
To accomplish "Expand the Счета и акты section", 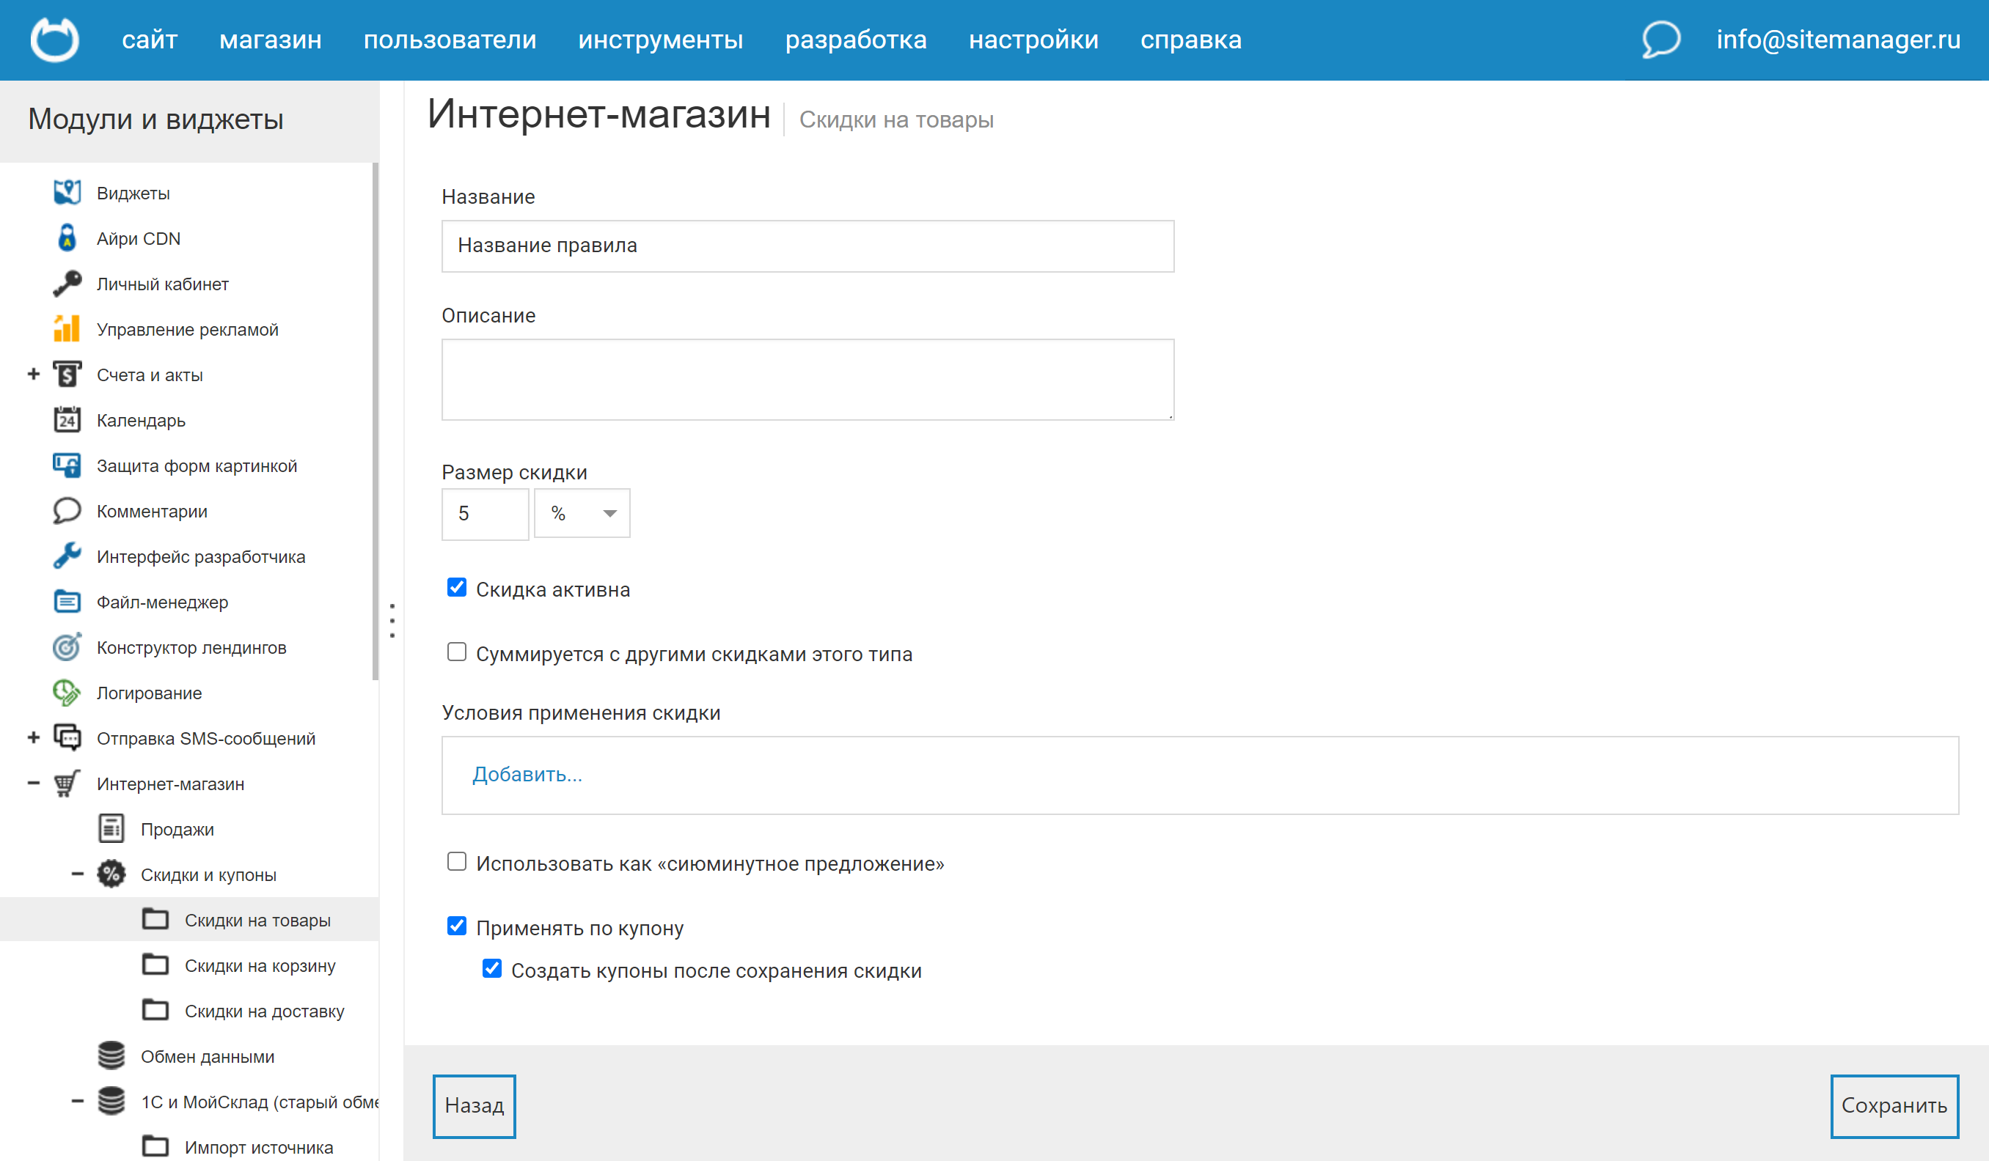I will click(x=33, y=374).
